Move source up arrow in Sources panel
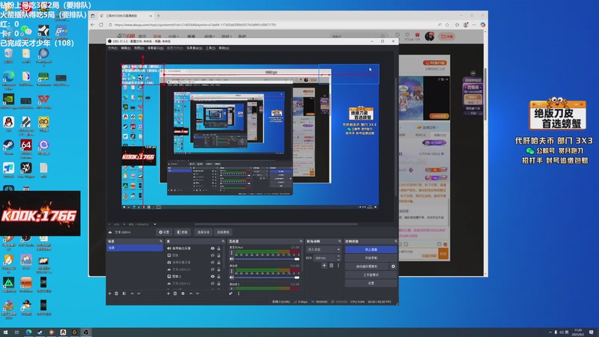The image size is (599, 337). (191, 294)
